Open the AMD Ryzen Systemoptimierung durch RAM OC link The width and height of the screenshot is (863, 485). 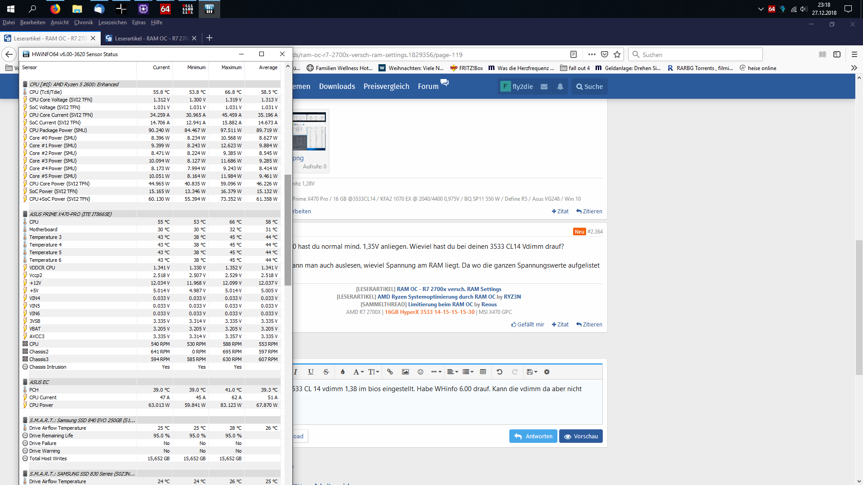[x=436, y=297]
